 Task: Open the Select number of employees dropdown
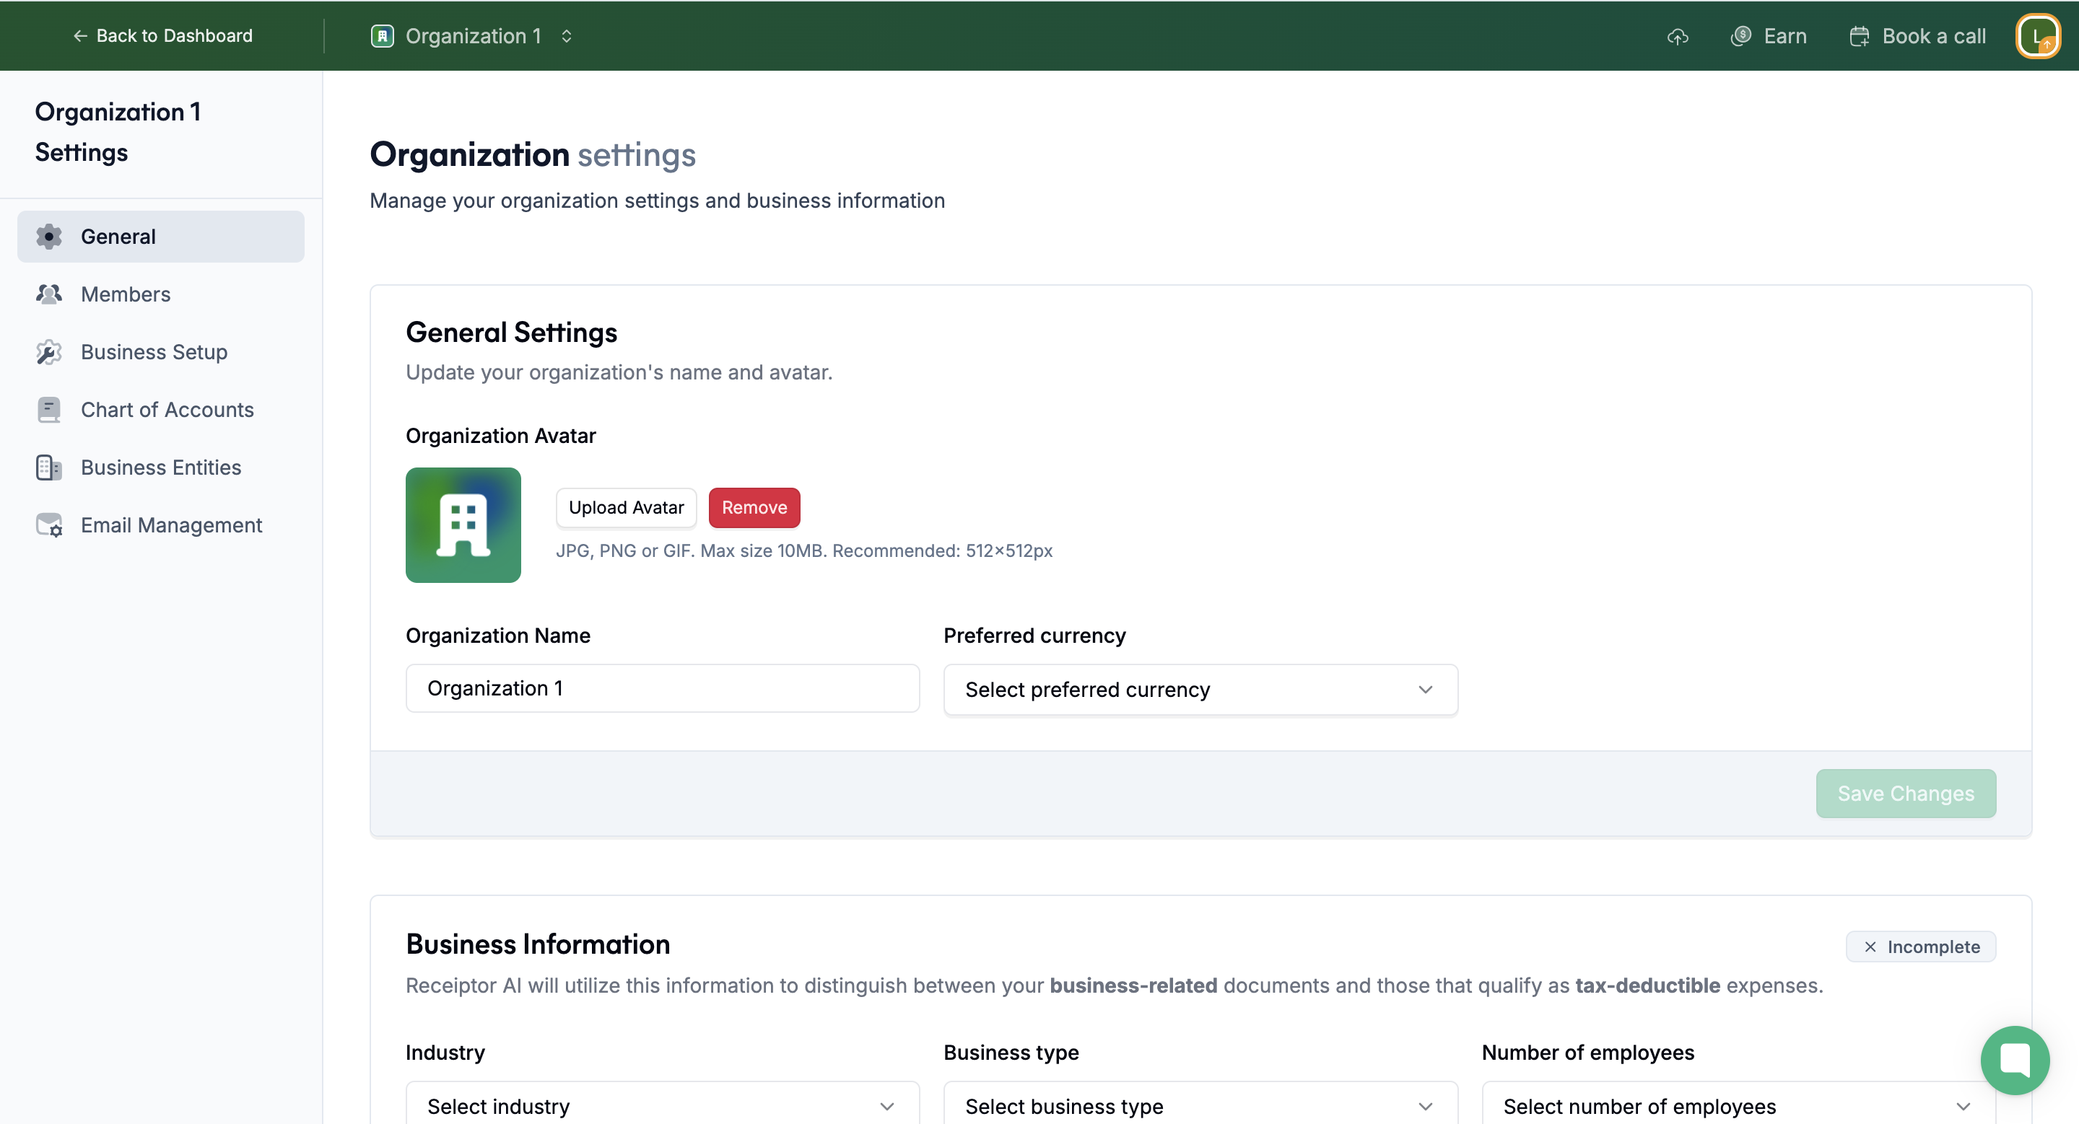1738,1105
